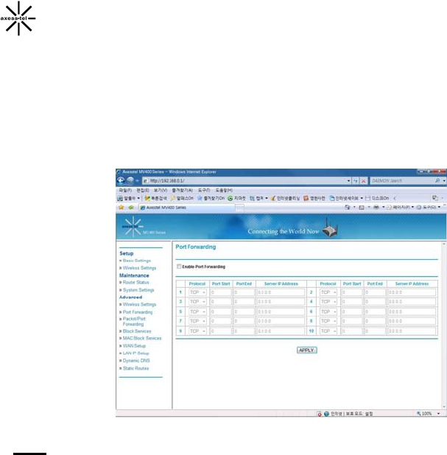Viewport: 447px width, 455px height.
Task: Open Protocol dropdown for rule 8
Action: (328, 321)
